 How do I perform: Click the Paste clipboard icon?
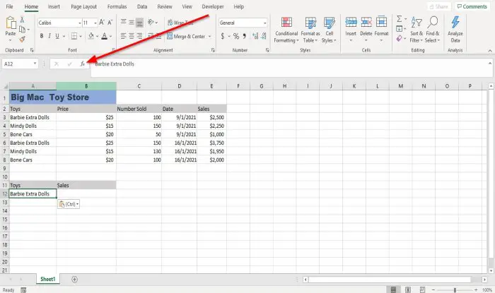click(x=11, y=23)
